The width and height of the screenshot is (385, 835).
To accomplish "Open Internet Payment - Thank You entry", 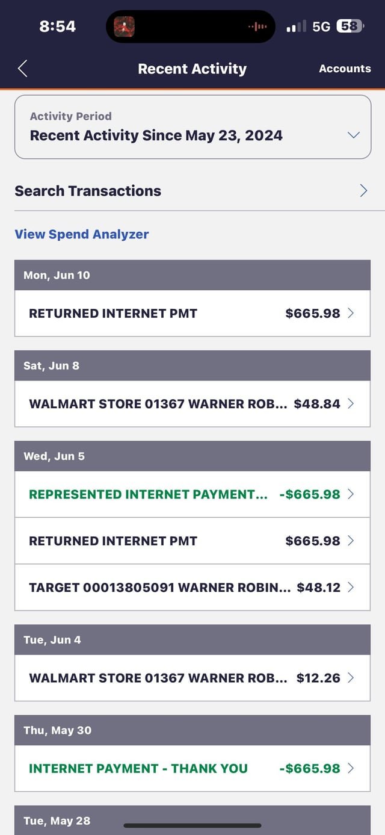I will click(x=192, y=768).
